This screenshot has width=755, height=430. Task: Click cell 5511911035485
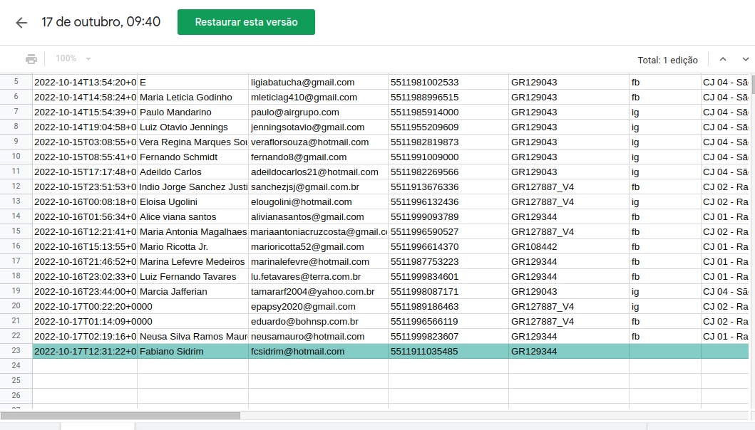click(x=448, y=351)
